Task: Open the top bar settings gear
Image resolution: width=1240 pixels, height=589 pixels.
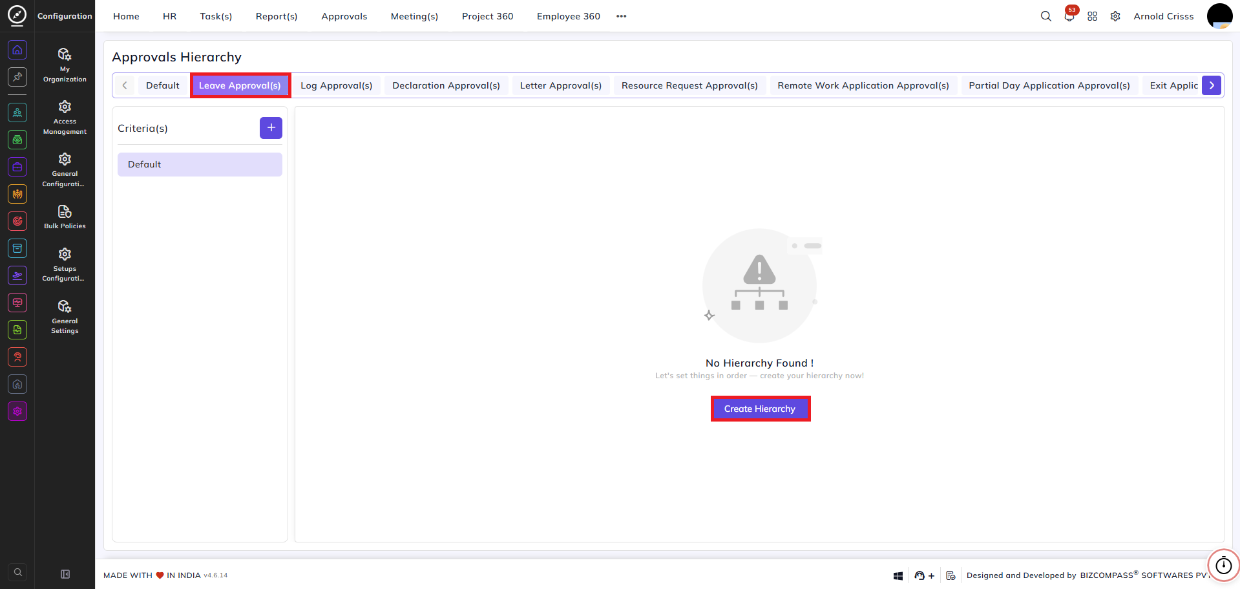Action: pos(1115,16)
